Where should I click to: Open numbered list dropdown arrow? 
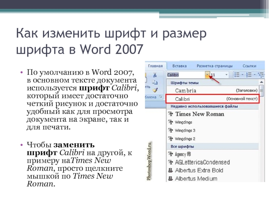point(255,75)
